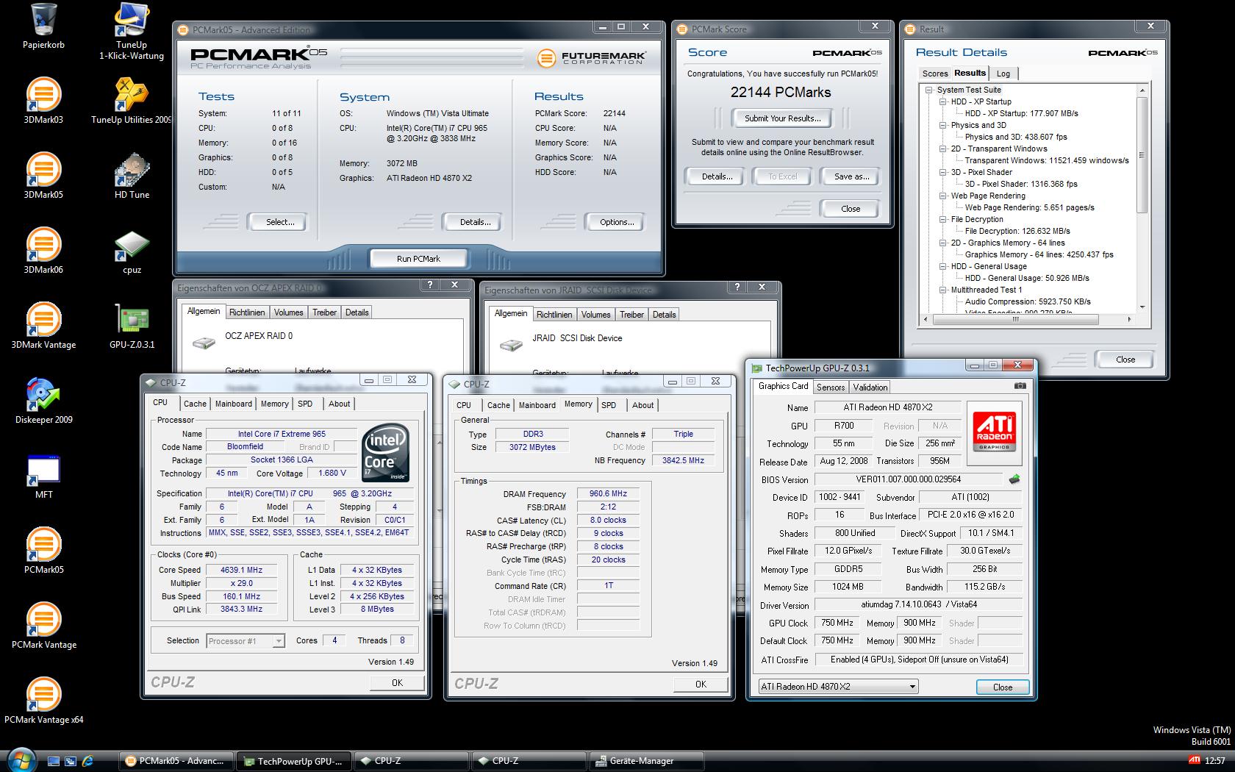Click the down arrow of Result Details scrollbar
Screen dimensions: 1235x772
tap(1142, 307)
